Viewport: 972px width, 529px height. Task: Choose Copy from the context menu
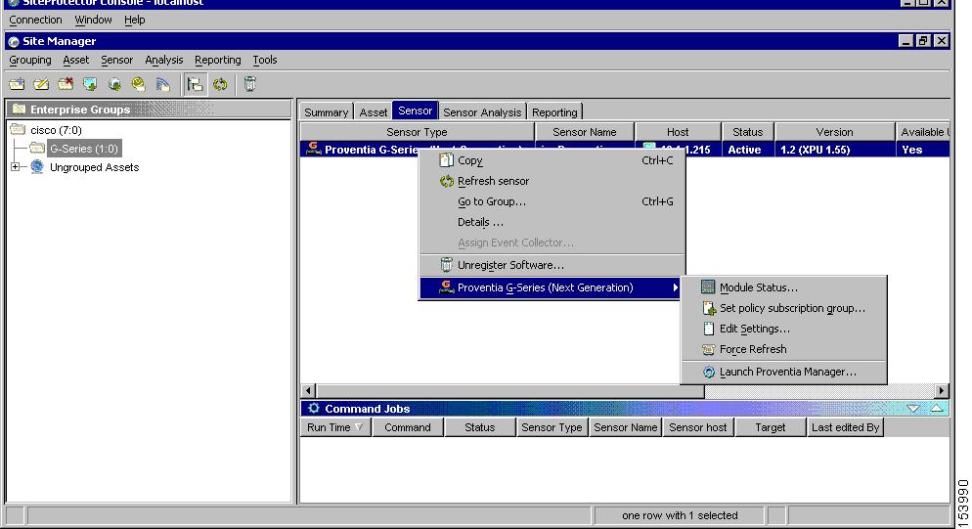[x=552, y=160]
